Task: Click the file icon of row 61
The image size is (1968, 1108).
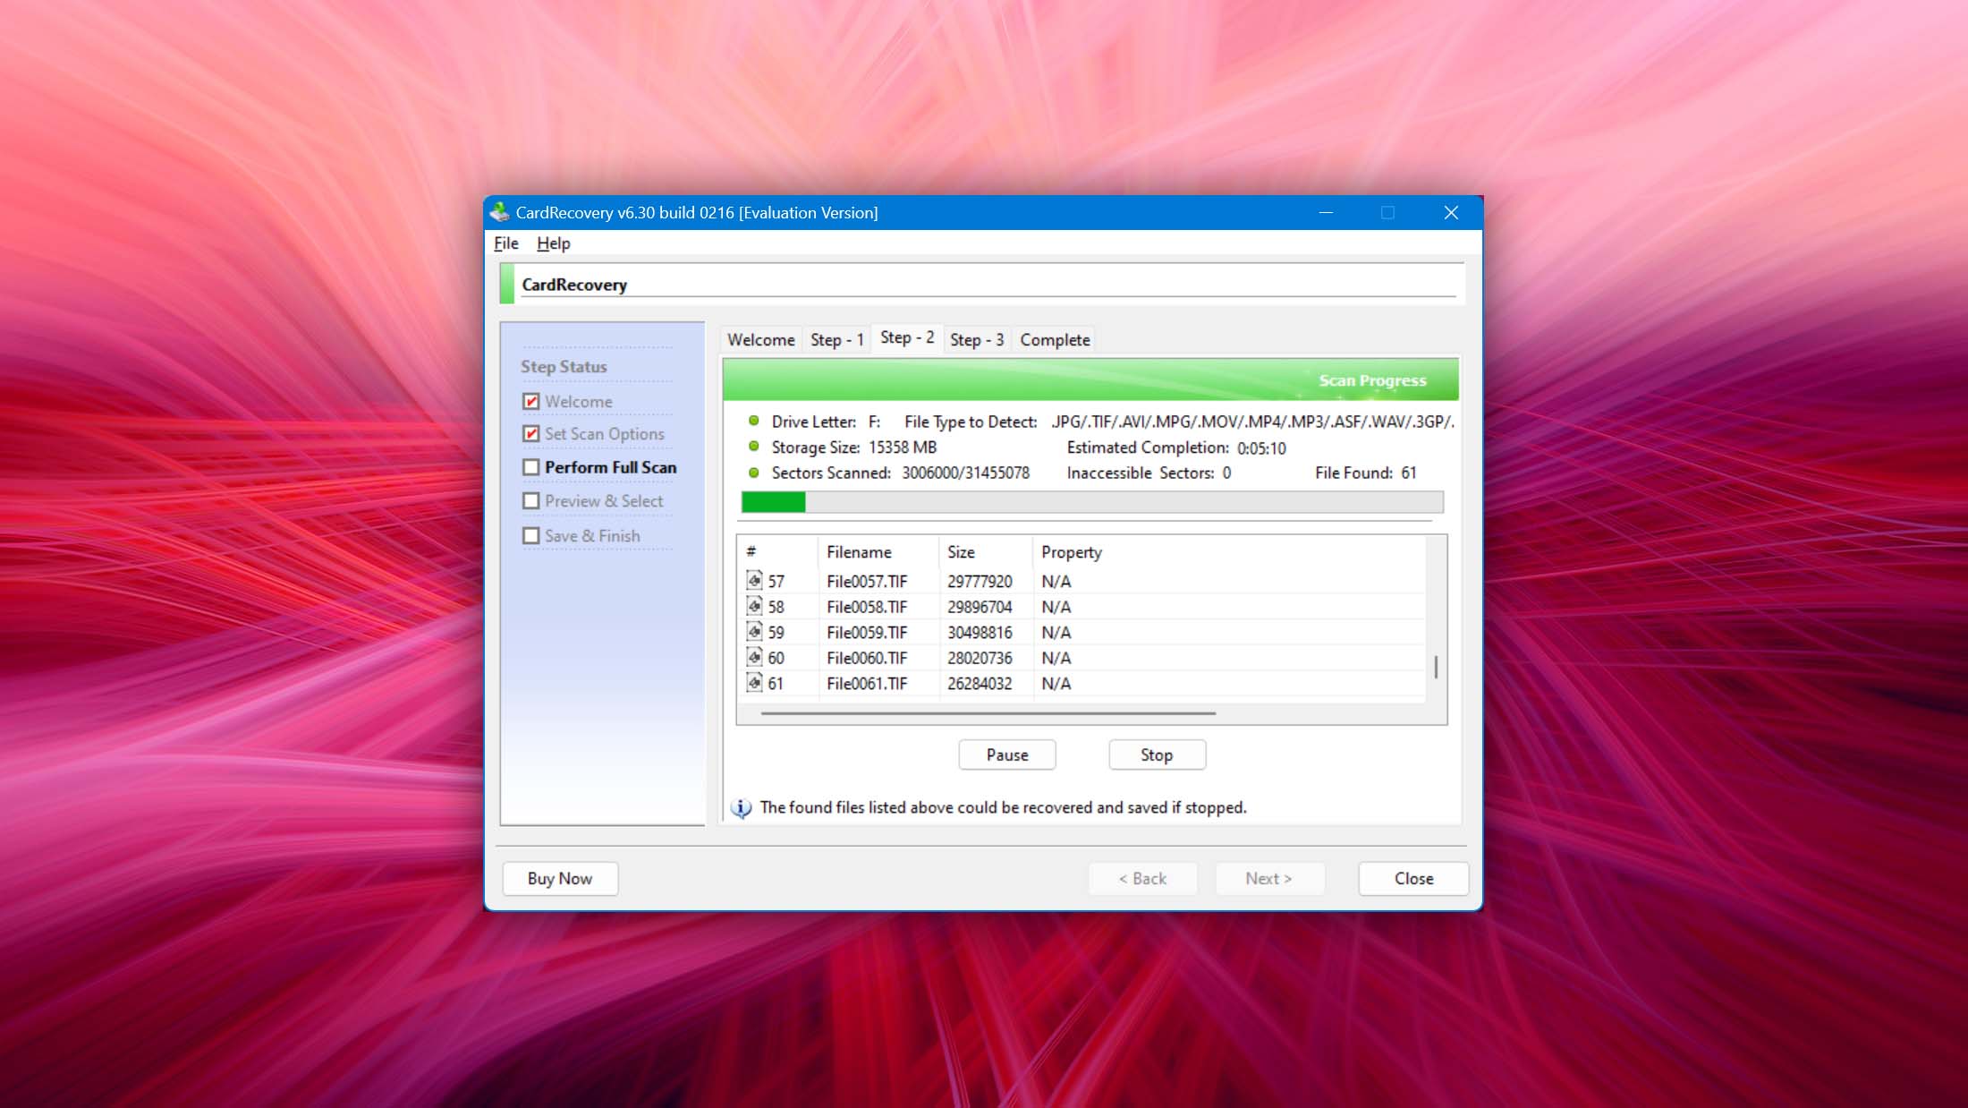Action: 754,683
